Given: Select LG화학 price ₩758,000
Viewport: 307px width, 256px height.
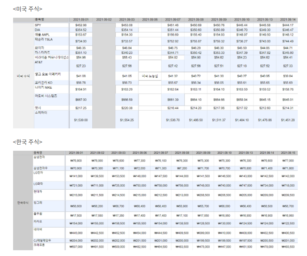Looking at the screenshot, I should pos(161,185).
